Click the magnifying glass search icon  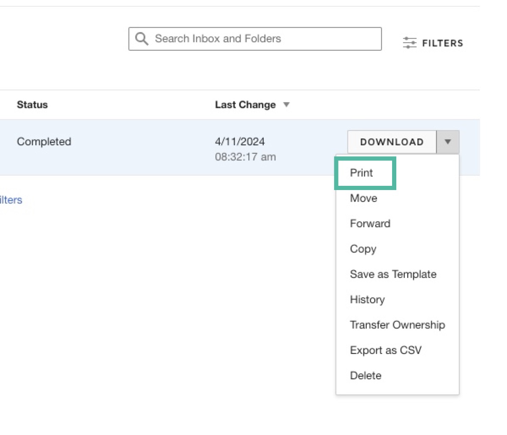point(142,39)
